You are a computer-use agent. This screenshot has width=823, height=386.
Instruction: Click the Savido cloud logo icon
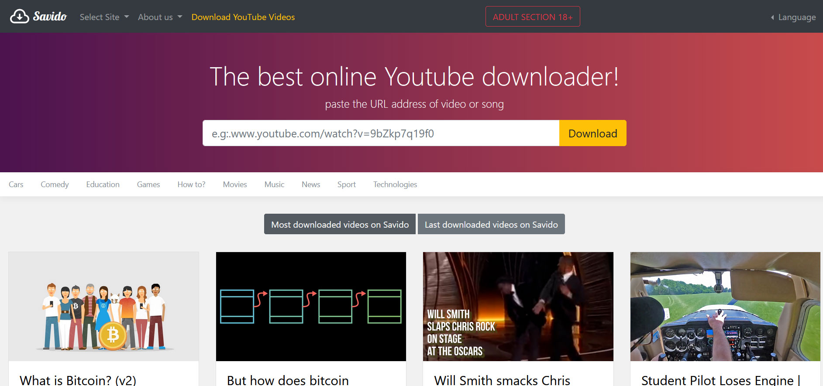[x=19, y=17]
